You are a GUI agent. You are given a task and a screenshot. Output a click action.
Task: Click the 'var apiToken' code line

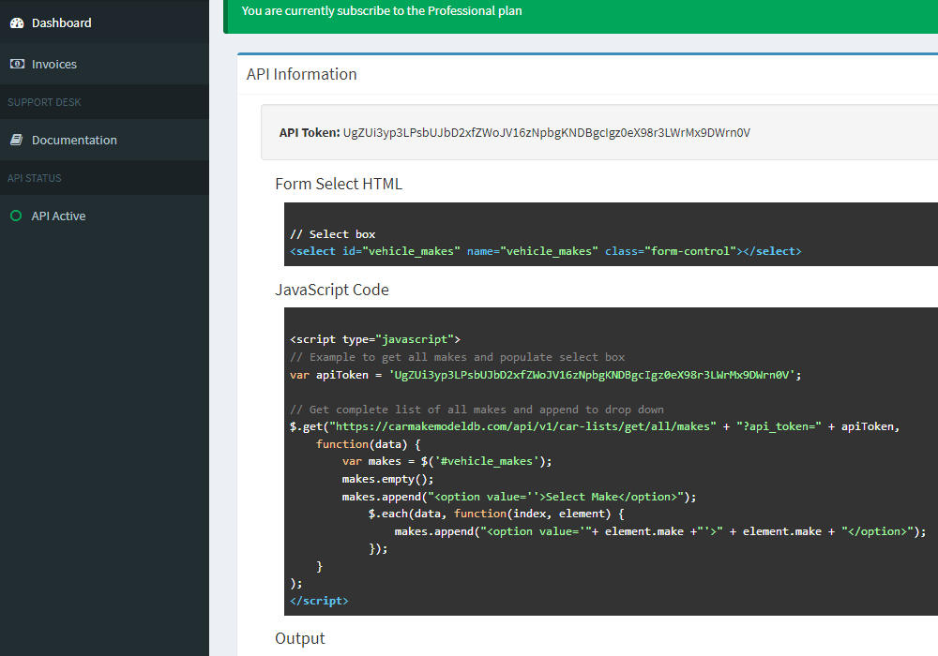tap(546, 375)
